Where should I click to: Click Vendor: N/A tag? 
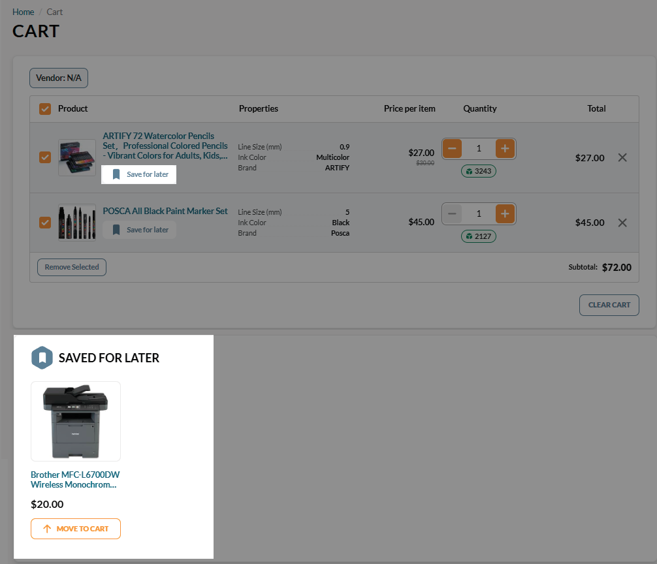(x=59, y=78)
